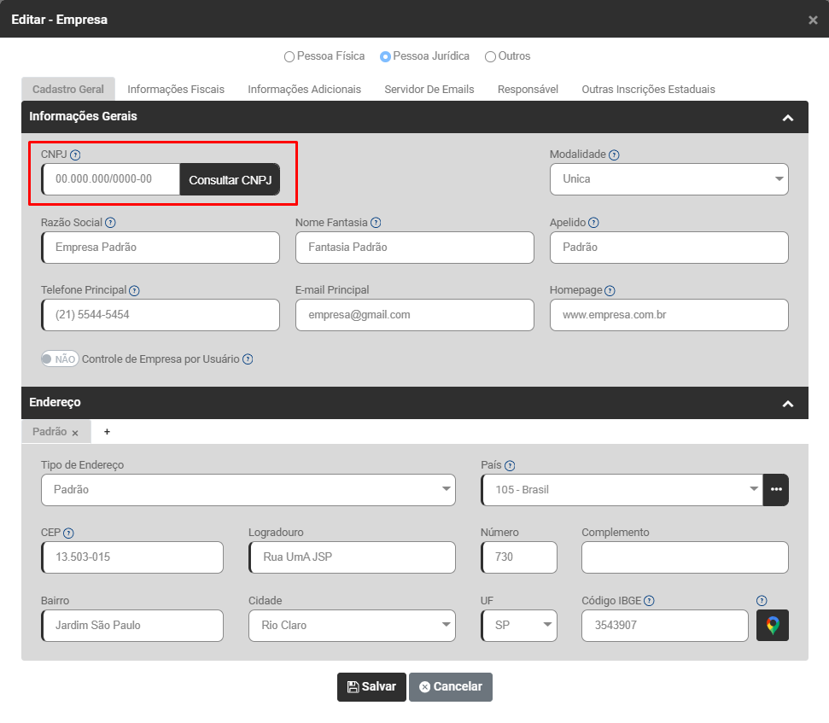The image size is (829, 723).
Task: Click help icon next to Código IBGE
Action: (x=649, y=601)
